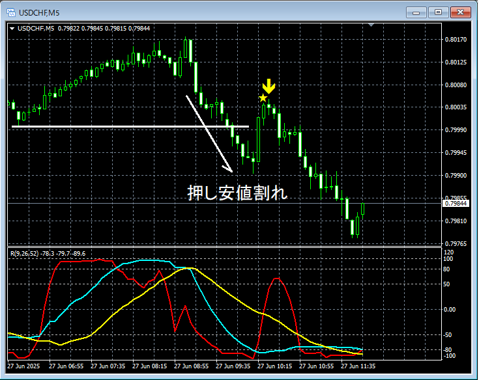479x380 pixels.
Task: Click the USDCHF,M5 chart window icon
Action: (11, 12)
